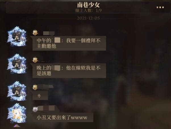The image size is (171, 129).
Task: Click the gold rank badge above 晚上的 message
Action: [35, 60]
